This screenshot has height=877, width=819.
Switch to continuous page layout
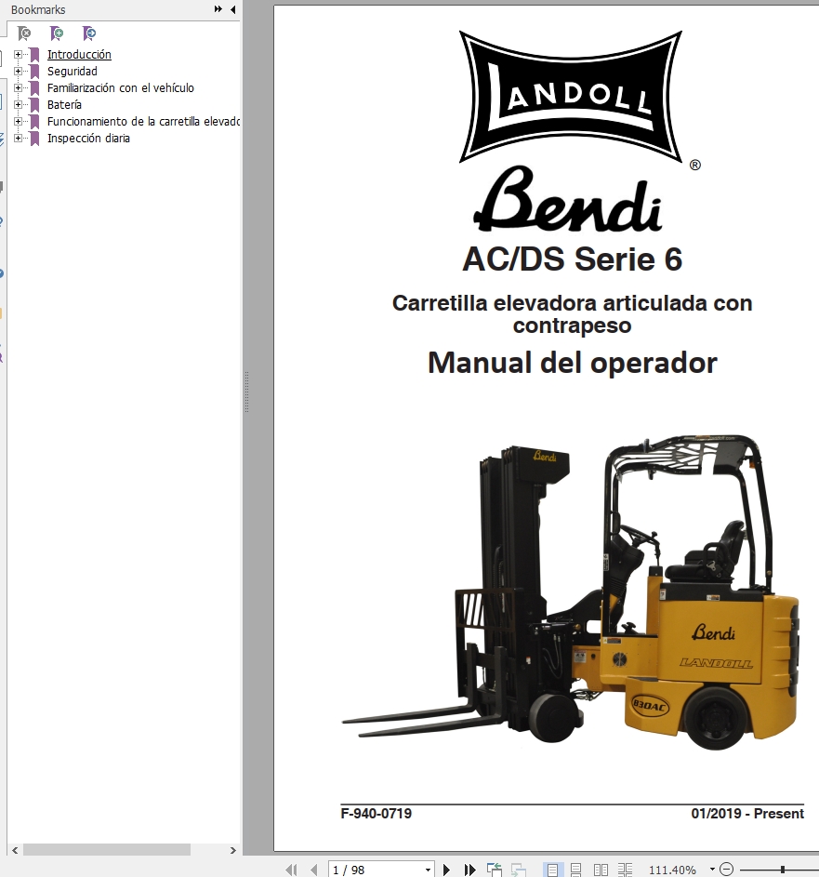click(575, 870)
